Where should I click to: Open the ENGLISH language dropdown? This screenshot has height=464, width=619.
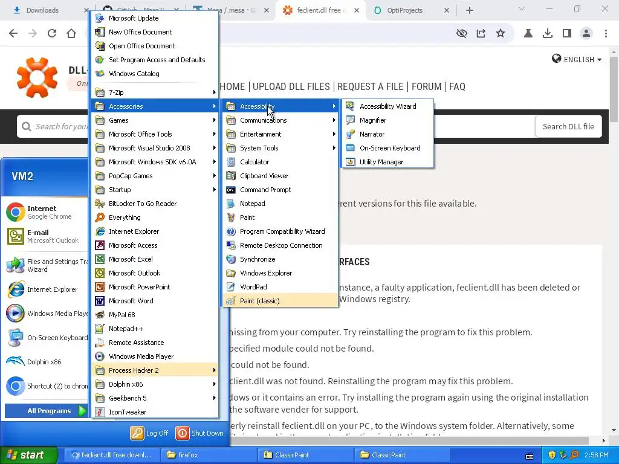(577, 59)
